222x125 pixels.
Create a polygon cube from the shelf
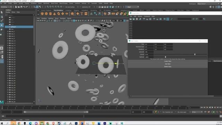[x=46, y=14]
